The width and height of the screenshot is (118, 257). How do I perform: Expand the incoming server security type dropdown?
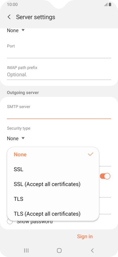coord(16,30)
